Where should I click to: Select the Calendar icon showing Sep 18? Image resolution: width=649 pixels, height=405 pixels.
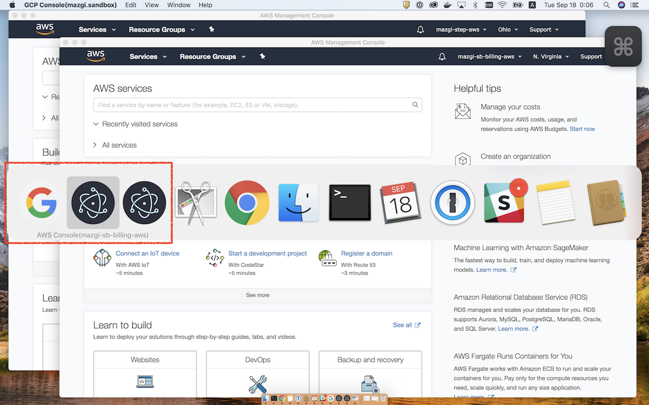tap(401, 203)
